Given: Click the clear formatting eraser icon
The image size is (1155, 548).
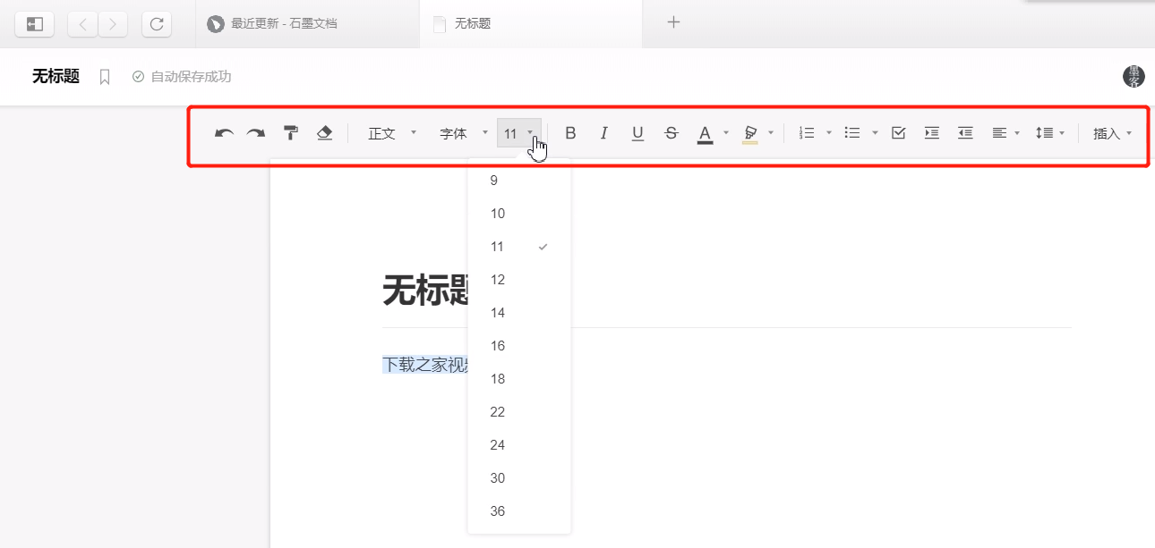Looking at the screenshot, I should [x=324, y=132].
